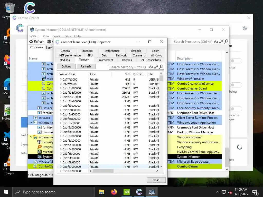
Task: Click the muted volume tray icon
Action: (230, 192)
